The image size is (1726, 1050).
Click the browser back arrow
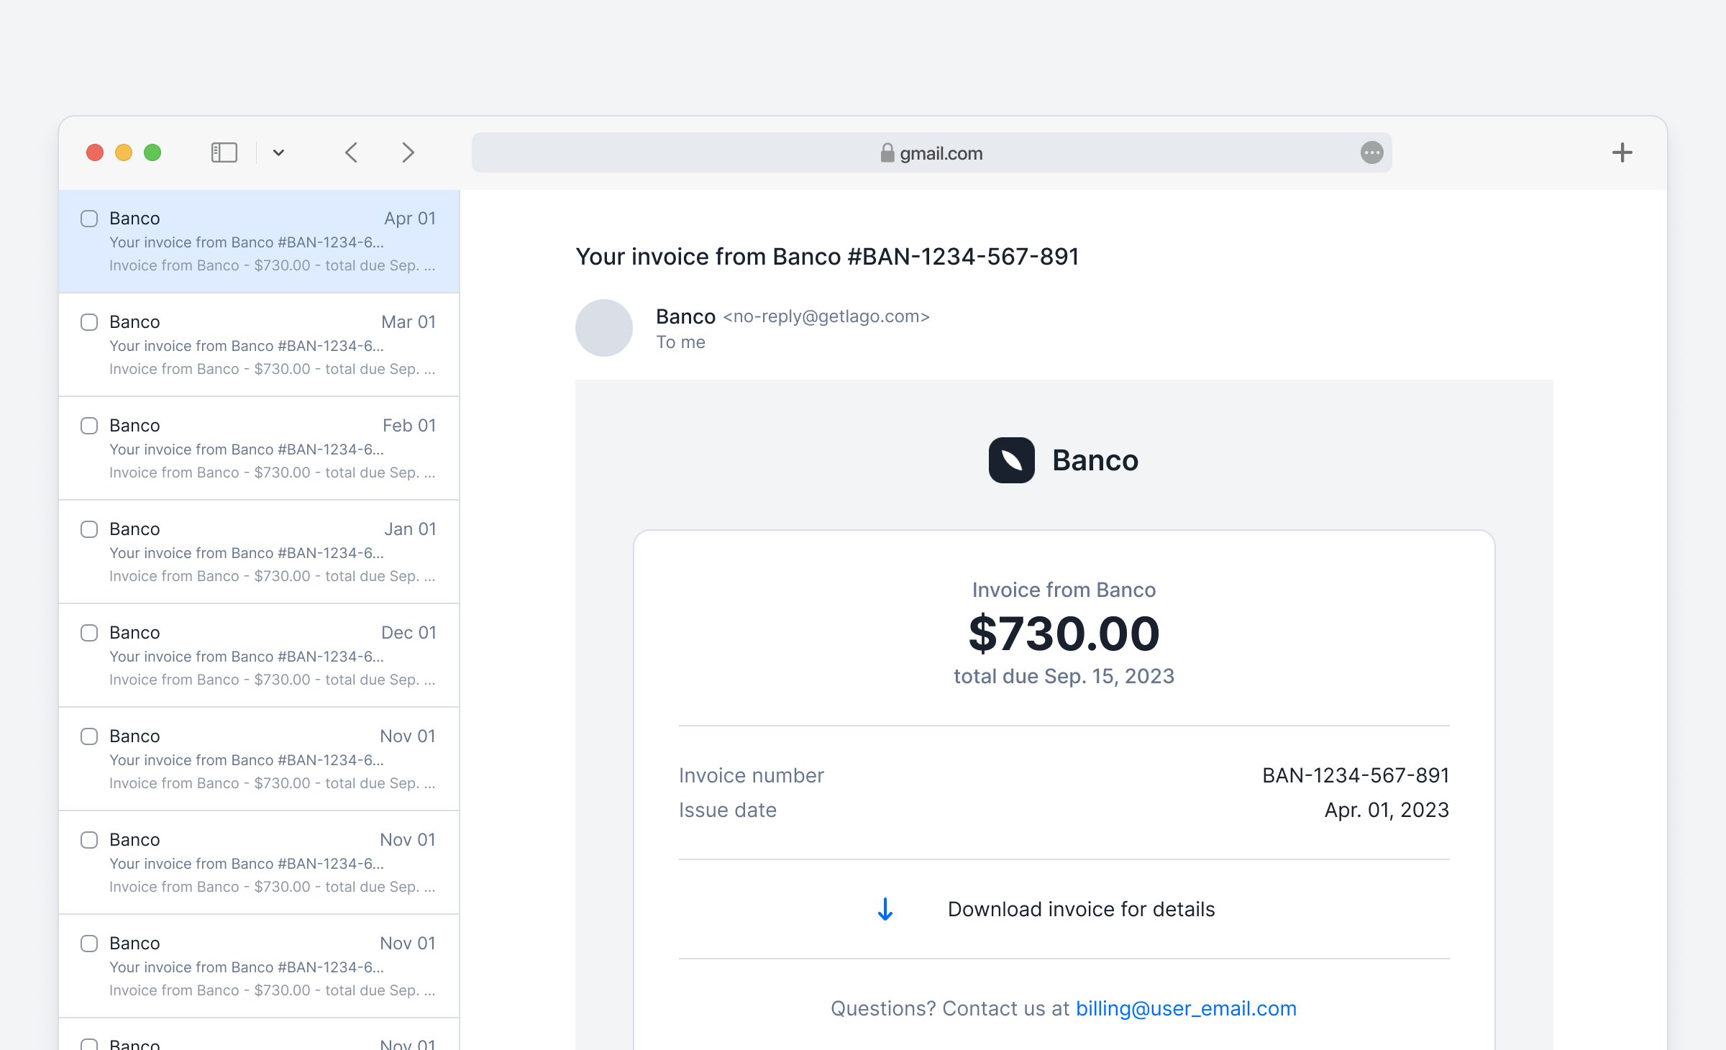pyautogui.click(x=351, y=152)
